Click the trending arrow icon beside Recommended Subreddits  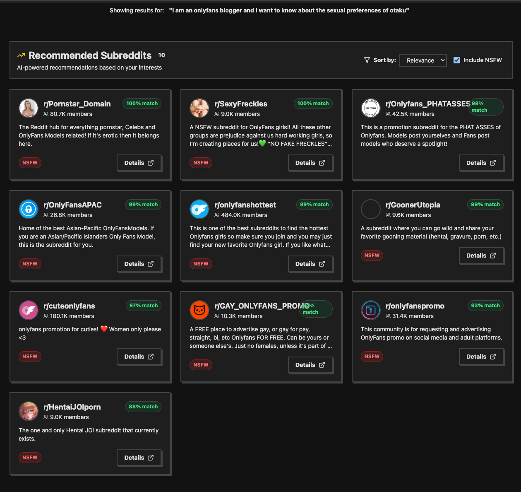[21, 55]
